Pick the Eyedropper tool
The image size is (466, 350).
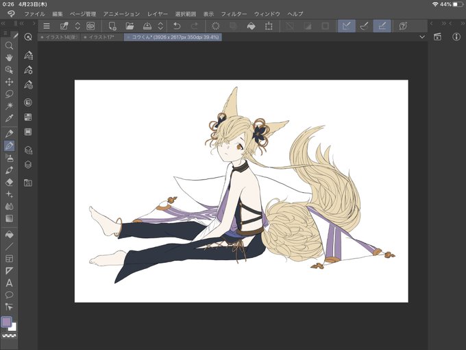pos(9,118)
